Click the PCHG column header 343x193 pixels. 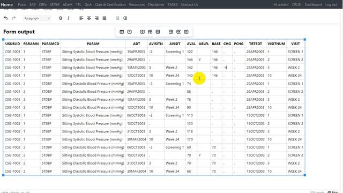coord(238,44)
